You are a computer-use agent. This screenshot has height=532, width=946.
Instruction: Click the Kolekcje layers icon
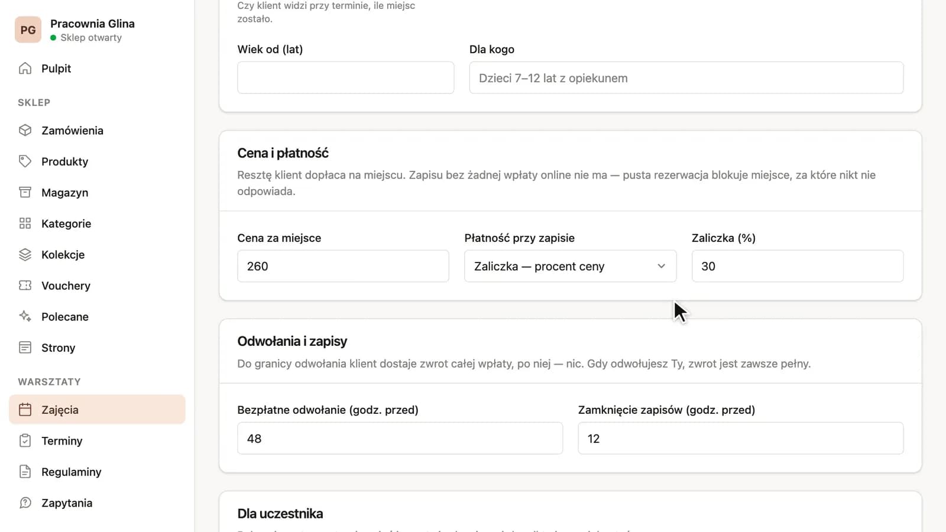tap(25, 255)
